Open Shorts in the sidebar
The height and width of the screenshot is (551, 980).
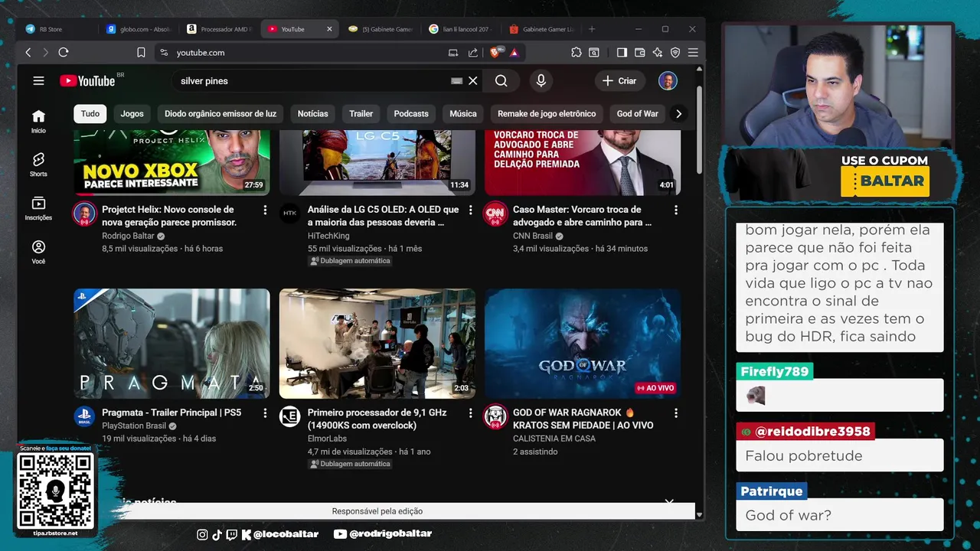tap(38, 164)
